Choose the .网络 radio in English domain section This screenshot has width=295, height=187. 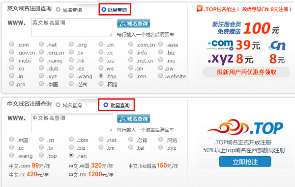point(101,83)
